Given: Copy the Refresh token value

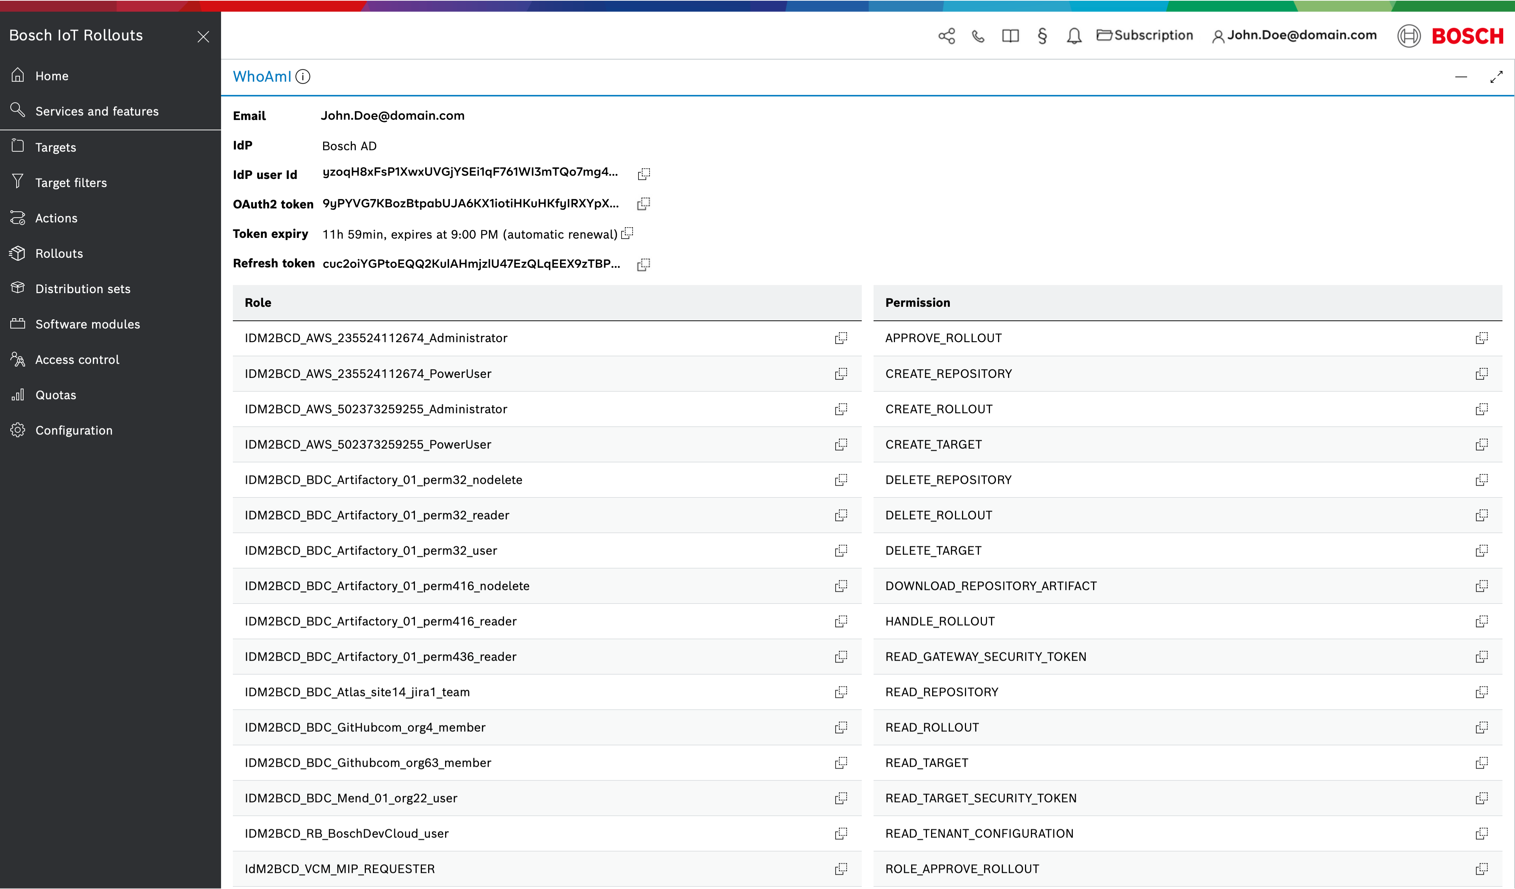Looking at the screenshot, I should [x=643, y=264].
